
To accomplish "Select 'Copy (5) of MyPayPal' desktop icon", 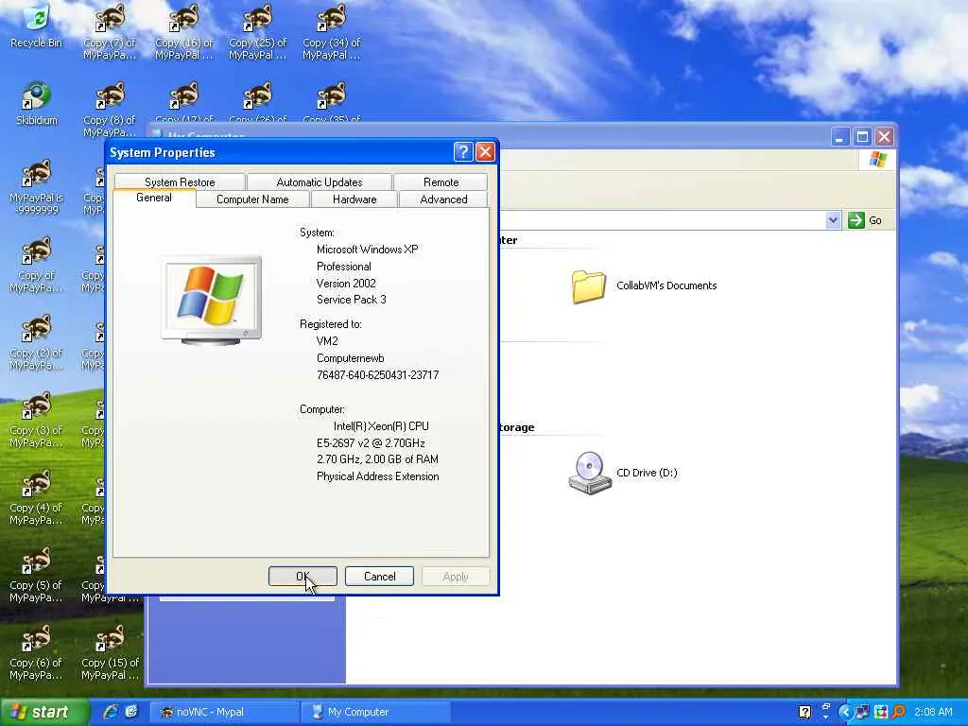I will point(37,575).
